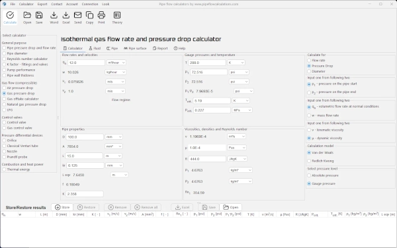
Task: Click Open in the Store/Restore bar
Action: (231, 207)
